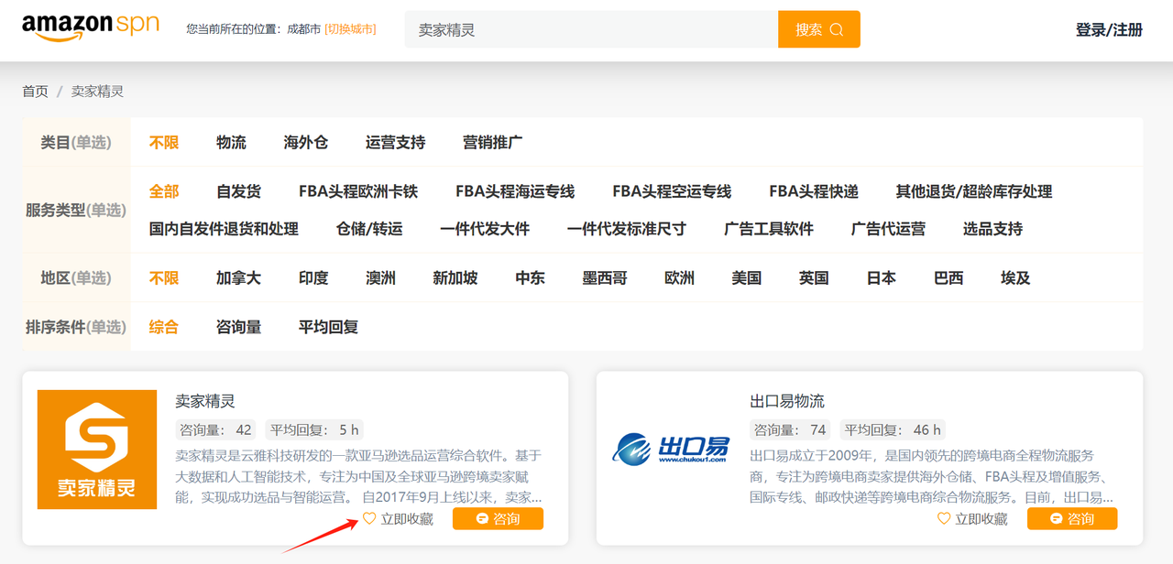This screenshot has height=564, width=1173.
Task: Click the 卖家精灵 description text
Action: tap(359, 476)
